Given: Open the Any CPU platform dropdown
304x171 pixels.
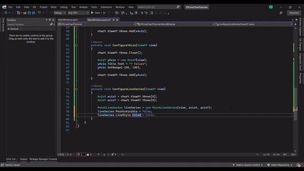Looking at the screenshot, I should point(78,13).
